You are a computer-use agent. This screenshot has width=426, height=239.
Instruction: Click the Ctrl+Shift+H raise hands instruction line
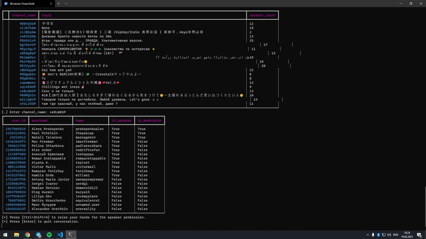[74, 217]
